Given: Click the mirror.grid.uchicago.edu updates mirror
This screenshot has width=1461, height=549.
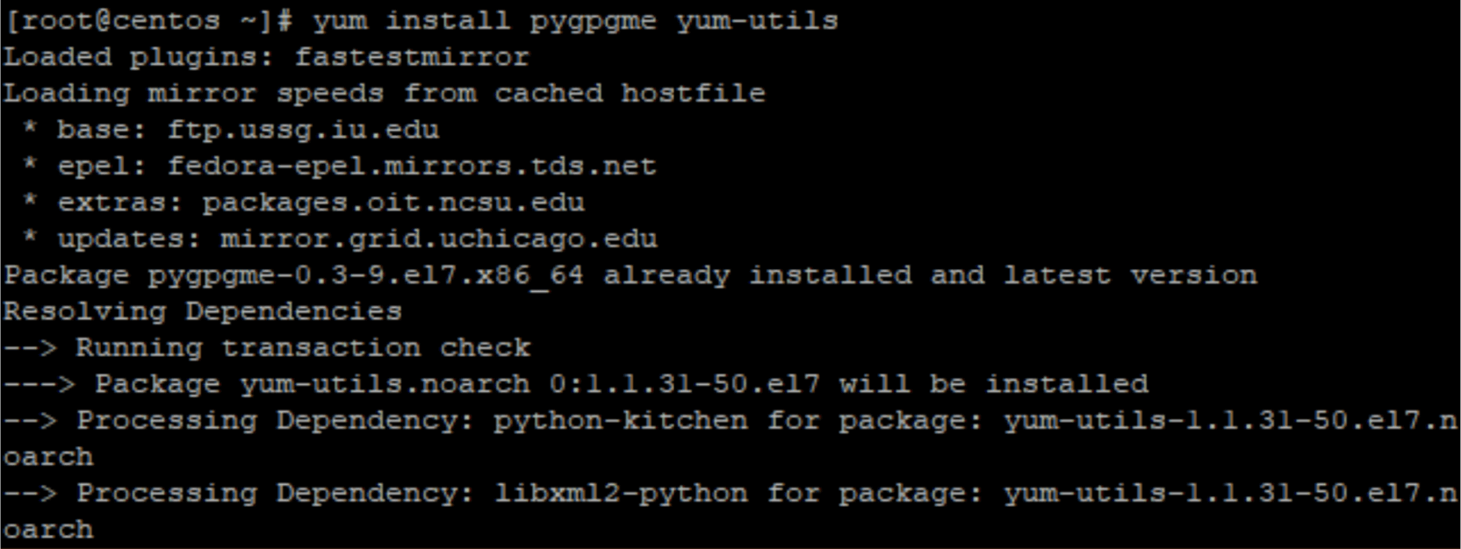Looking at the screenshot, I should 438,239.
